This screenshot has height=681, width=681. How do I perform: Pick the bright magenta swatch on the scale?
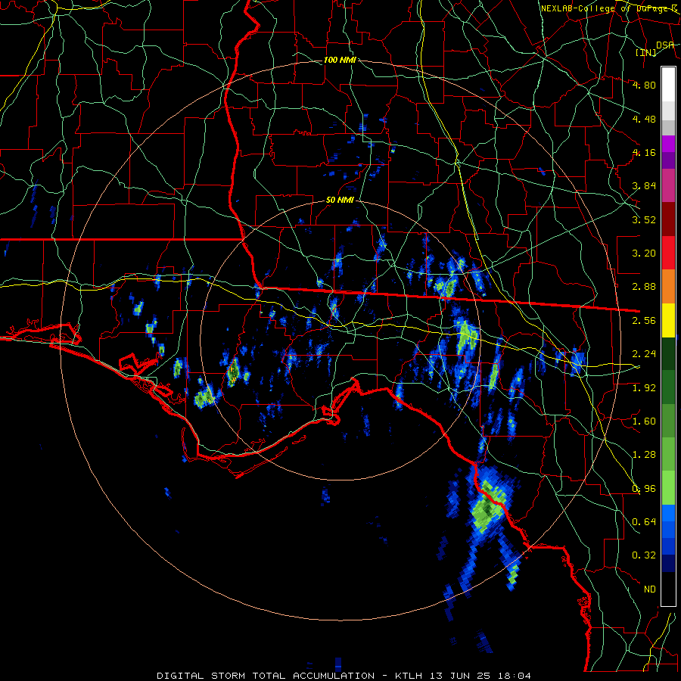click(668, 144)
